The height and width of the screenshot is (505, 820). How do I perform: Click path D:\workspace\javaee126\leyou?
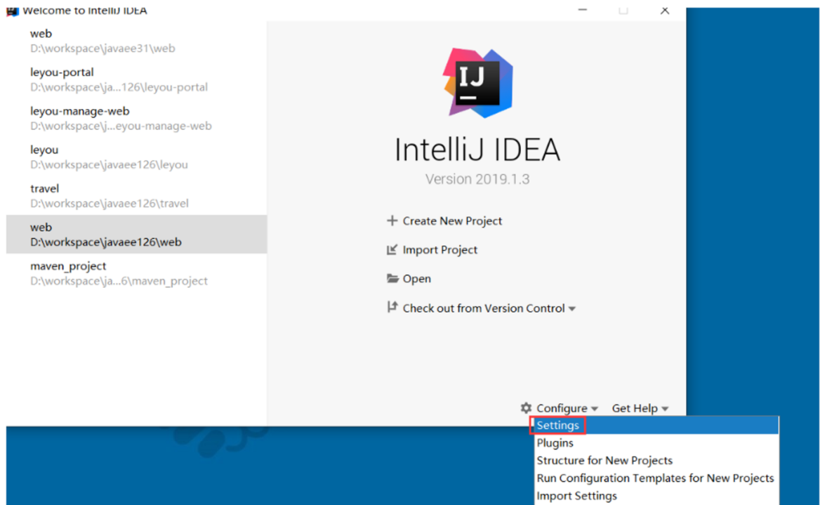click(x=109, y=164)
